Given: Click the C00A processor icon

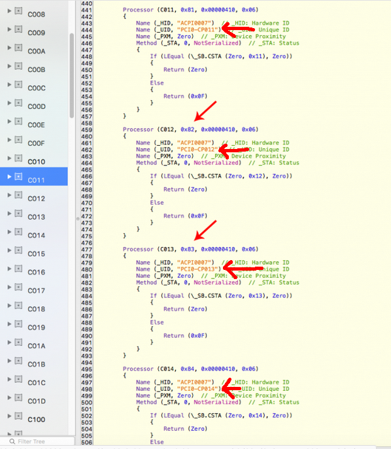Looking at the screenshot, I should point(18,48).
